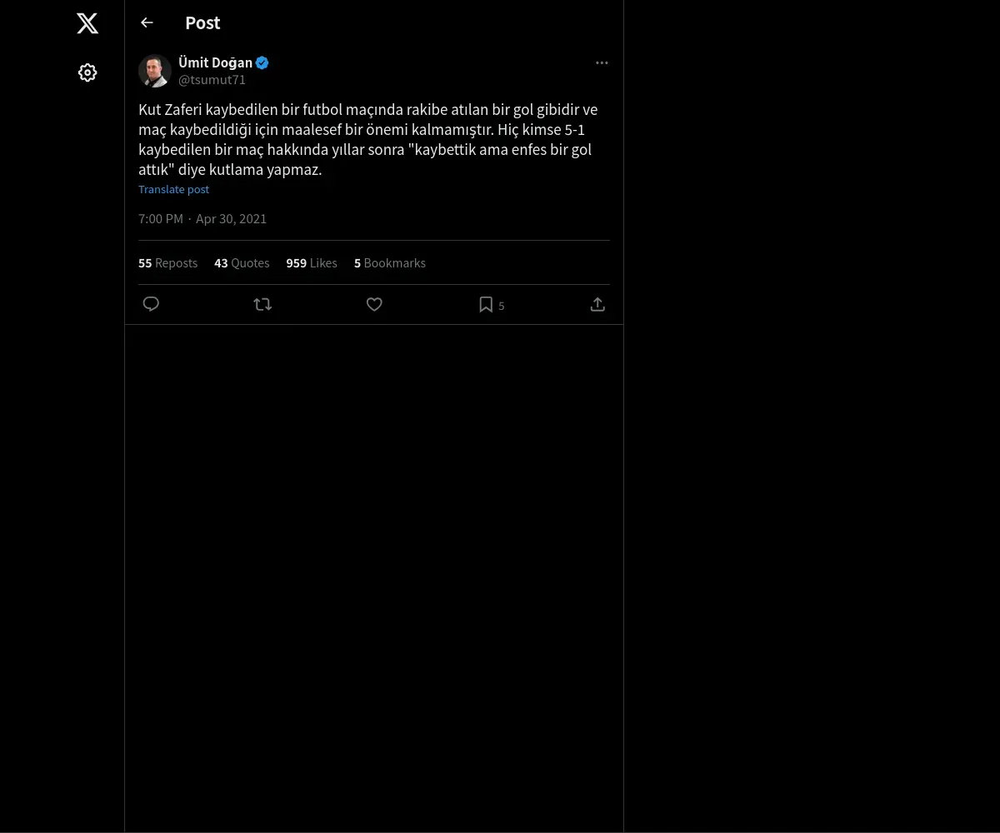The image size is (1000, 833).
Task: Open the @tsumut71 handle link
Action: 212,80
